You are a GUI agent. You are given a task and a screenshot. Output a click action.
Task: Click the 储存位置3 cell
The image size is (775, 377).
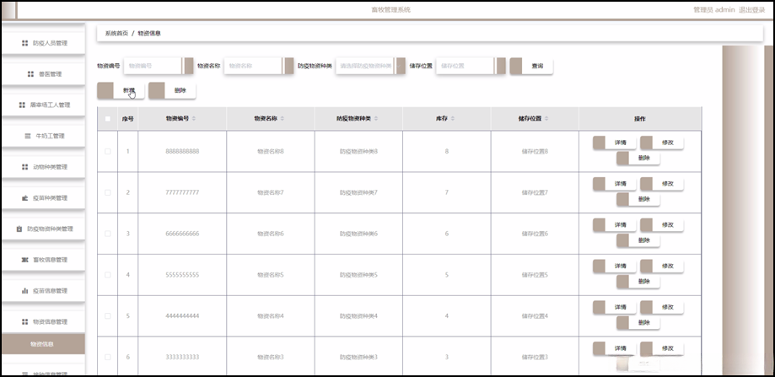(x=535, y=357)
